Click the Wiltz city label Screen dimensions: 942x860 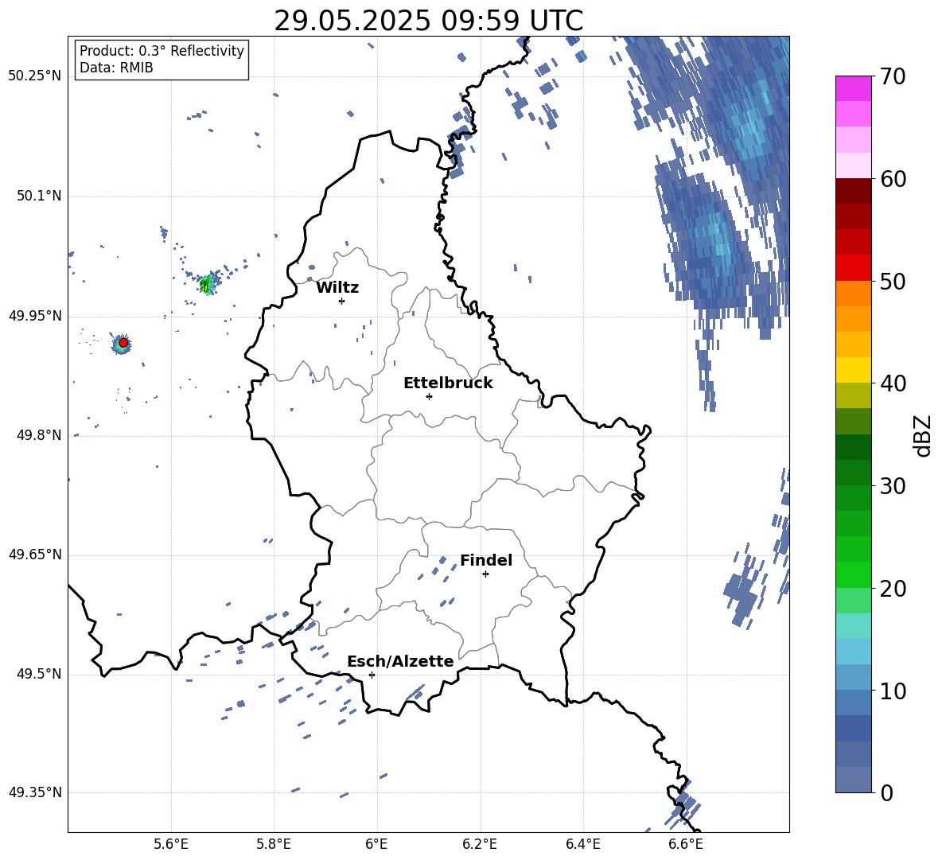(337, 288)
